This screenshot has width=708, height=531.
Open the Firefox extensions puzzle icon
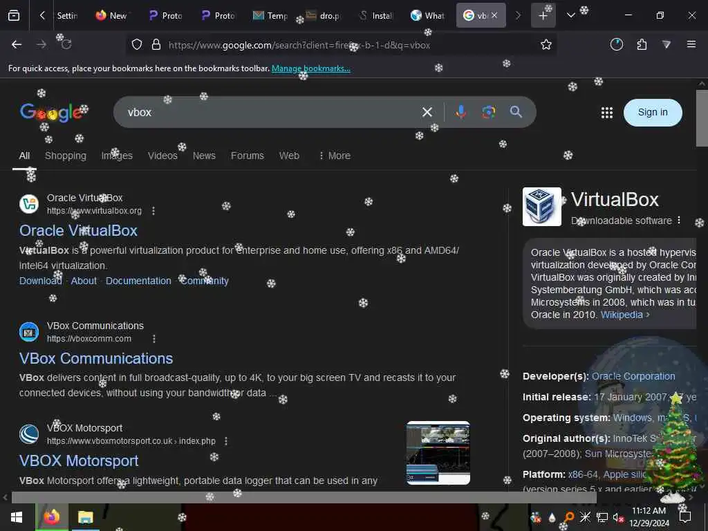coord(642,44)
